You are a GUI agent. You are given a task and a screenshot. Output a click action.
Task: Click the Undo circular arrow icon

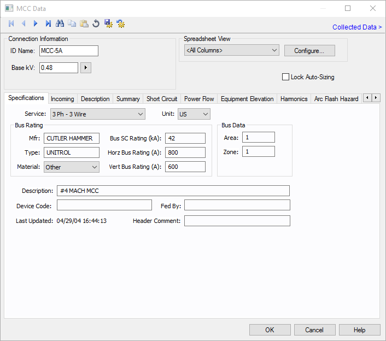point(96,23)
